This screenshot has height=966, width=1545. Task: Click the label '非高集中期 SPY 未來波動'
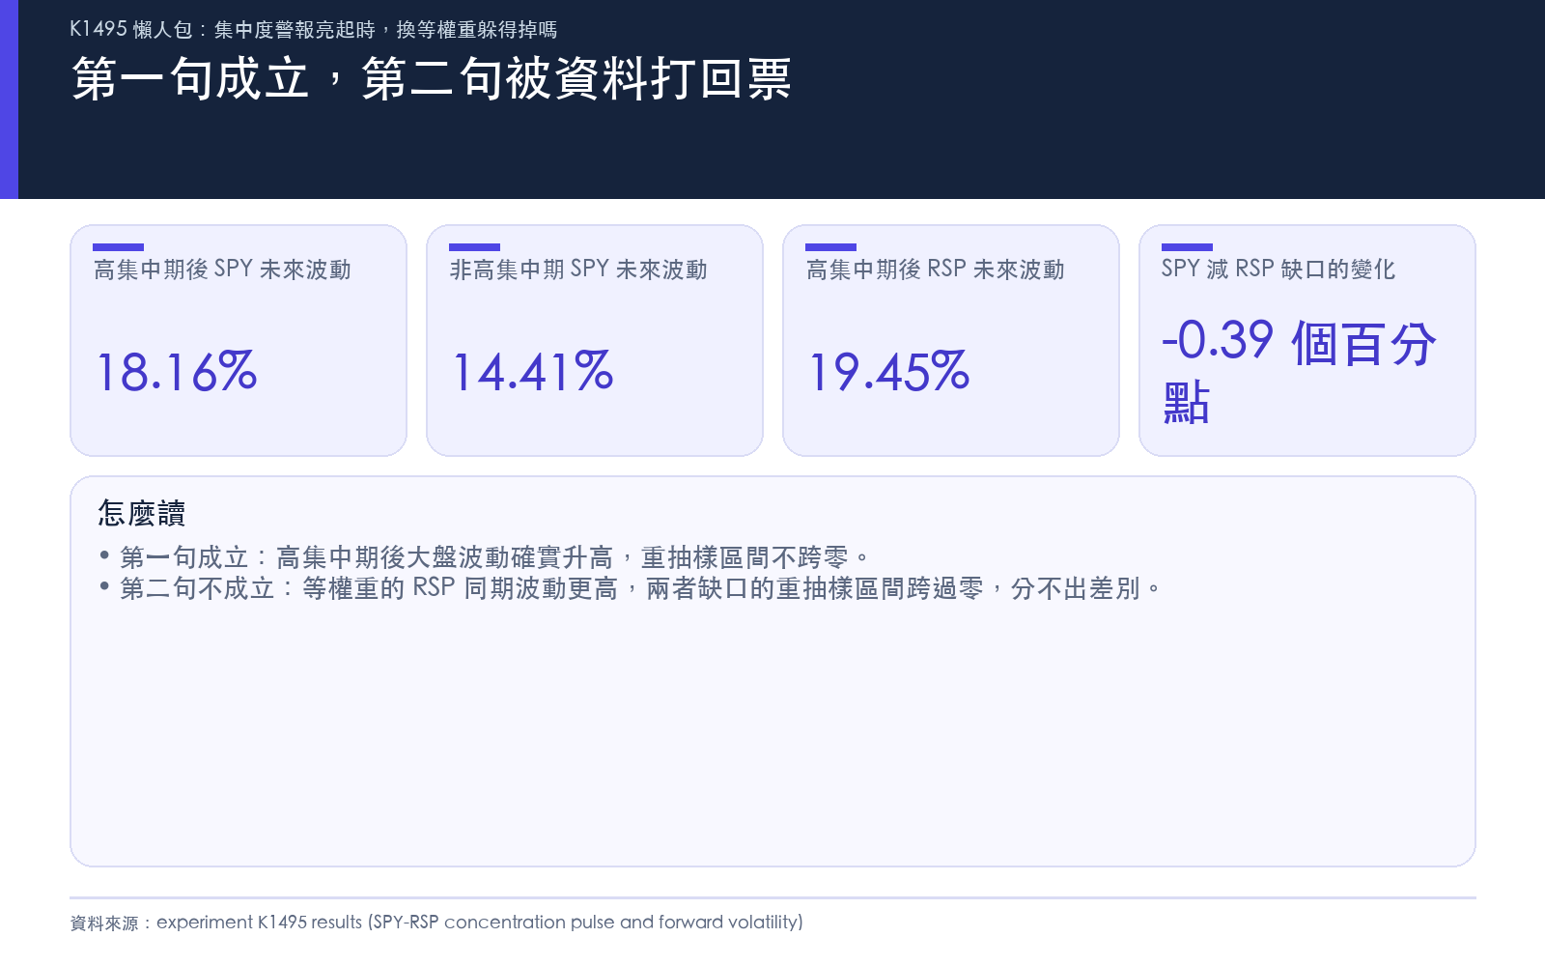[x=578, y=270]
